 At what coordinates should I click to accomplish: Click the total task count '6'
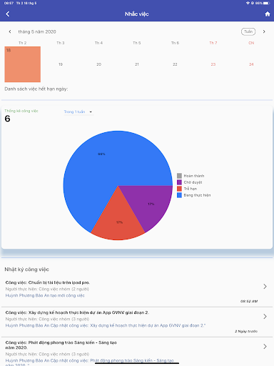click(x=7, y=119)
